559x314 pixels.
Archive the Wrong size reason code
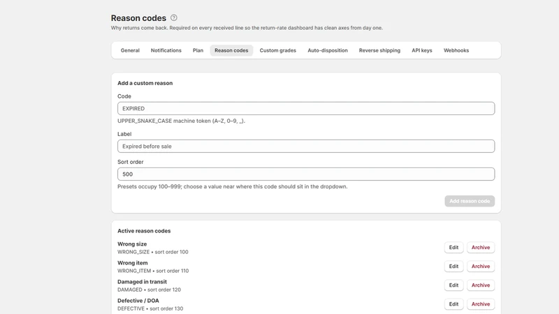click(x=481, y=247)
